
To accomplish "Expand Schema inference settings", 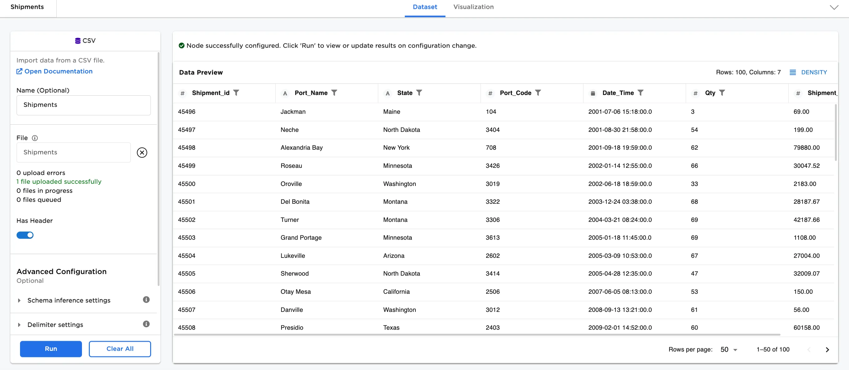I will tap(19, 300).
